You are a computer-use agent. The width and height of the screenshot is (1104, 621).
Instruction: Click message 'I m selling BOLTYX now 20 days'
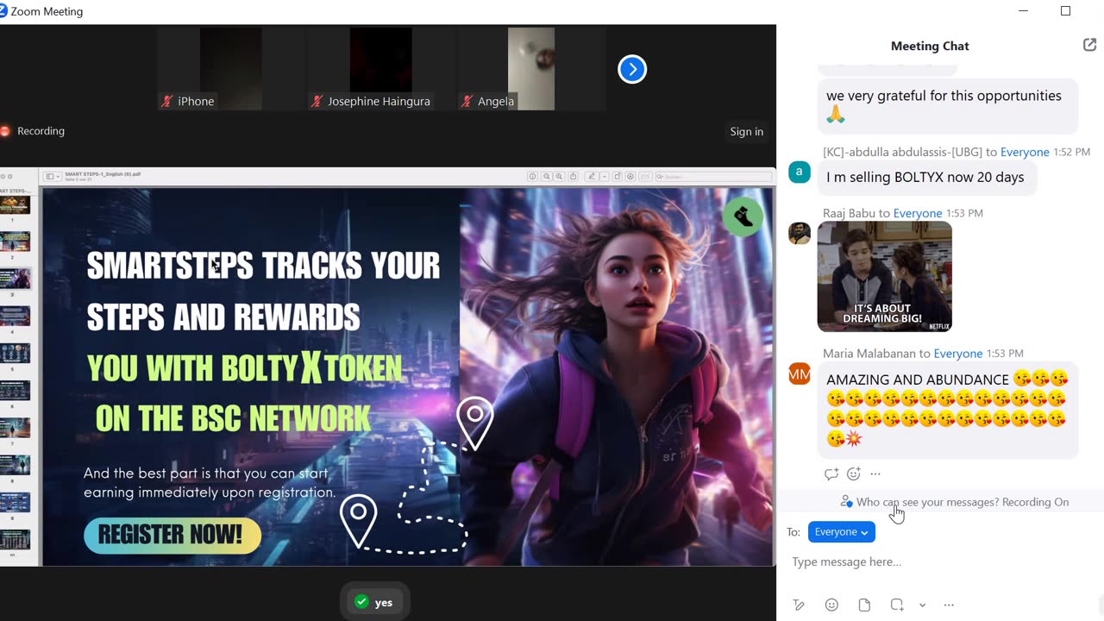coord(925,177)
